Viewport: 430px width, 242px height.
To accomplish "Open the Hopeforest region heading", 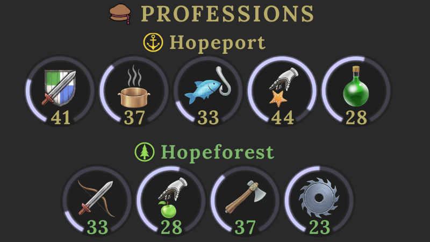I will [x=217, y=153].
